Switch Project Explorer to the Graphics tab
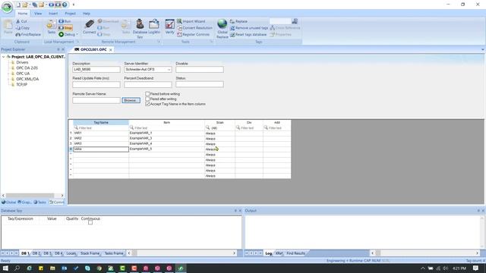This screenshot has width=486, height=273. [24, 202]
